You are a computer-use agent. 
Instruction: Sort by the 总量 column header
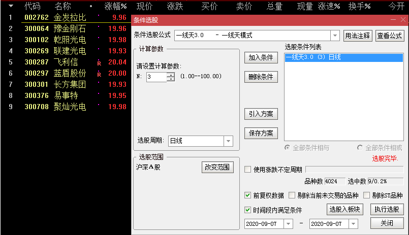[x=274, y=6]
